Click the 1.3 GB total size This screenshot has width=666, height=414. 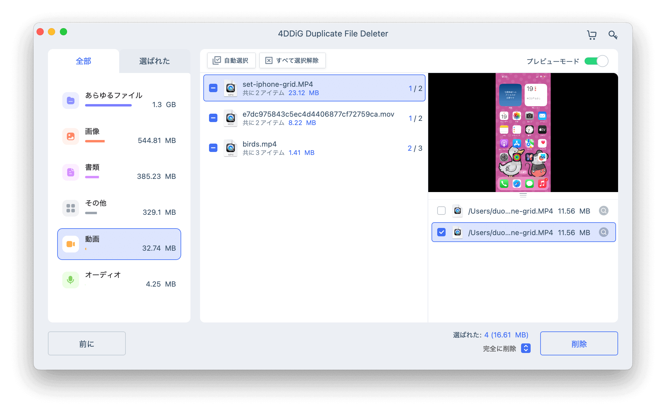pos(164,105)
